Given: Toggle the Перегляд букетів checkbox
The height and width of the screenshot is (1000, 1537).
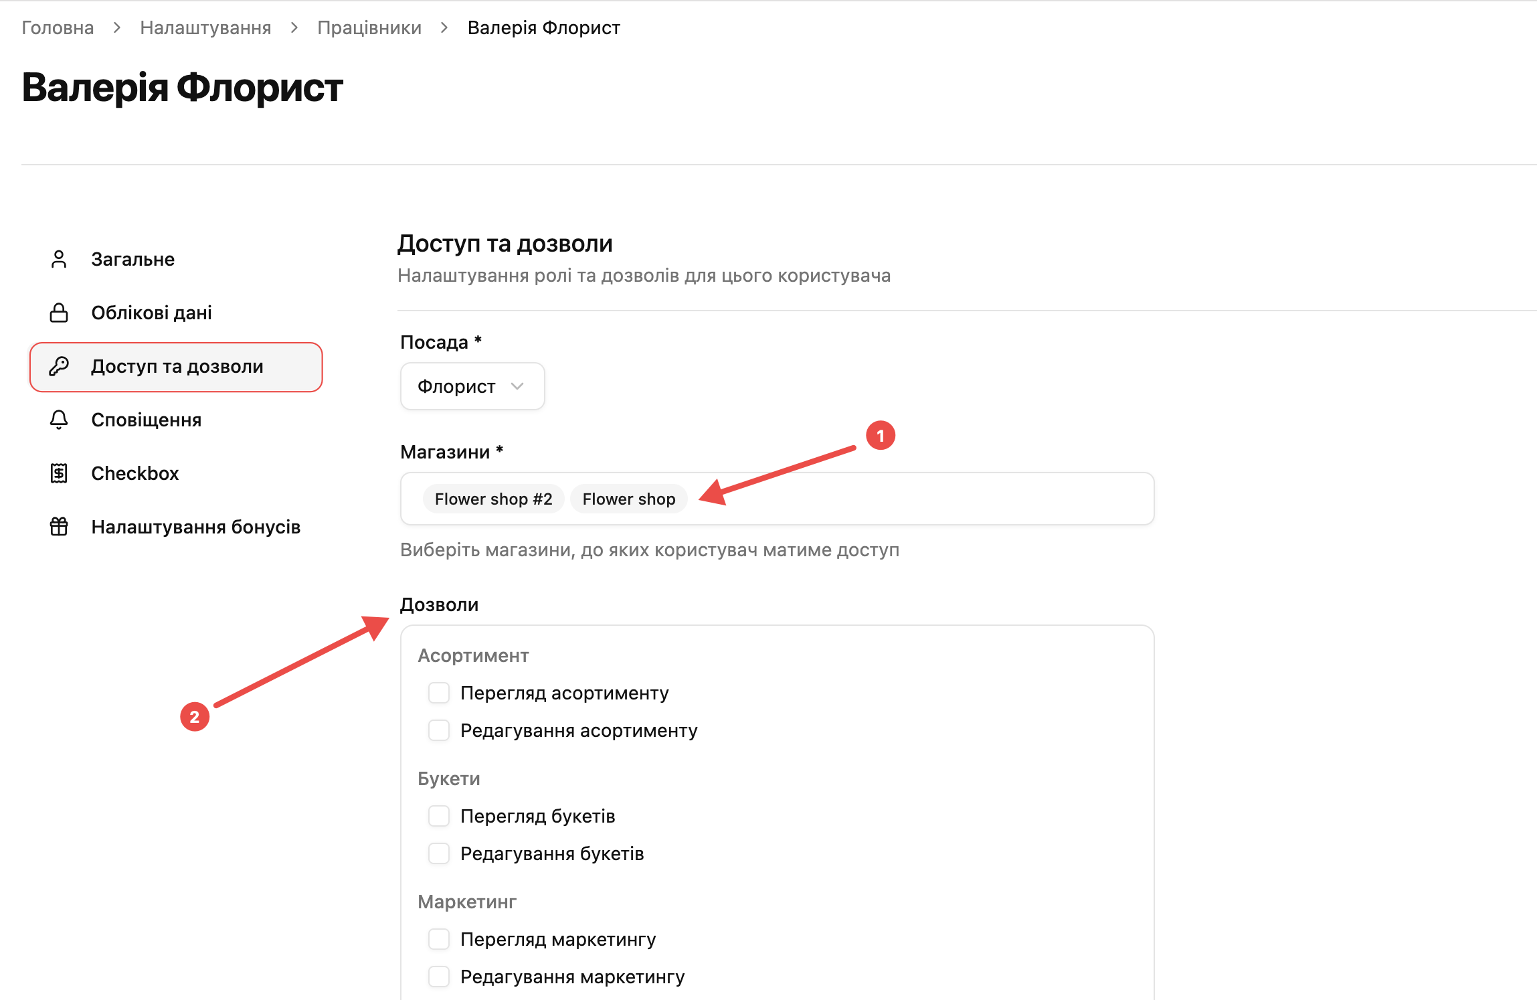Looking at the screenshot, I should pos(439,816).
